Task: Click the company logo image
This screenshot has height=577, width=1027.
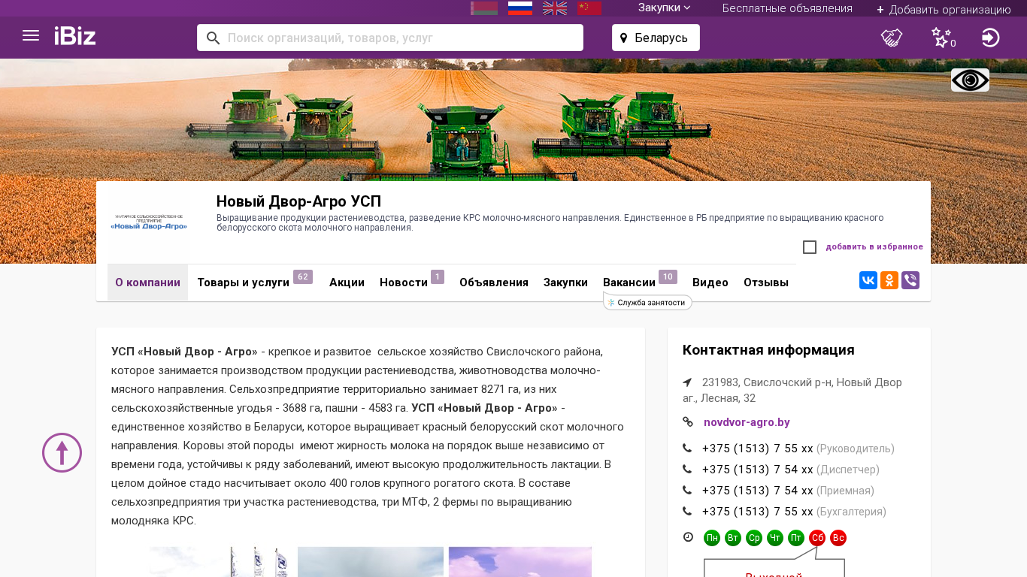Action: [x=149, y=222]
